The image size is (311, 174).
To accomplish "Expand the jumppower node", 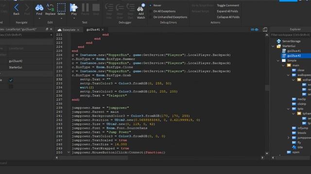I will (x=288, y=138).
